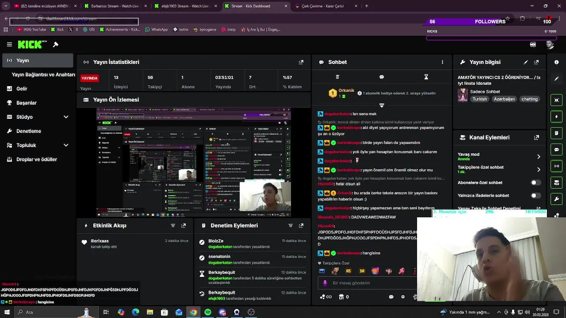
Task: Click the stream preview video thumbnail
Action: point(194,162)
